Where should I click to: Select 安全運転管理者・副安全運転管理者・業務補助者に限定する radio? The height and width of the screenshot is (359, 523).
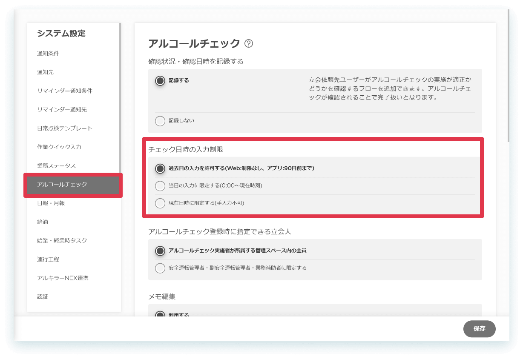tap(160, 268)
